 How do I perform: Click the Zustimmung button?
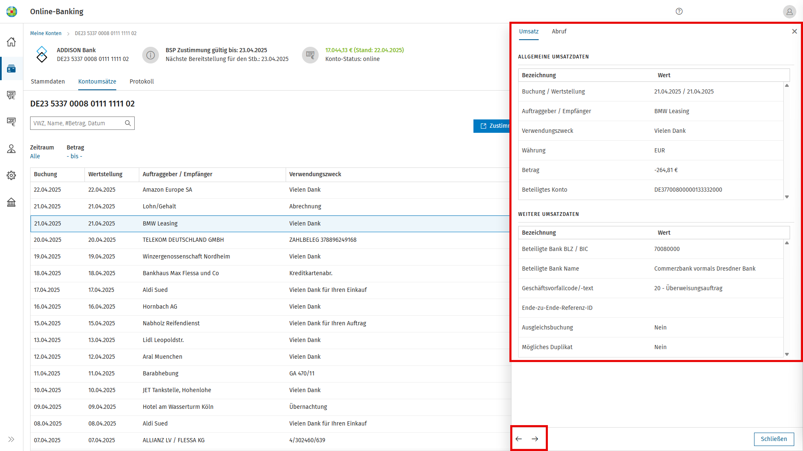click(x=492, y=126)
